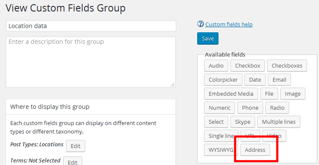Click the blue Save button

tap(208, 38)
